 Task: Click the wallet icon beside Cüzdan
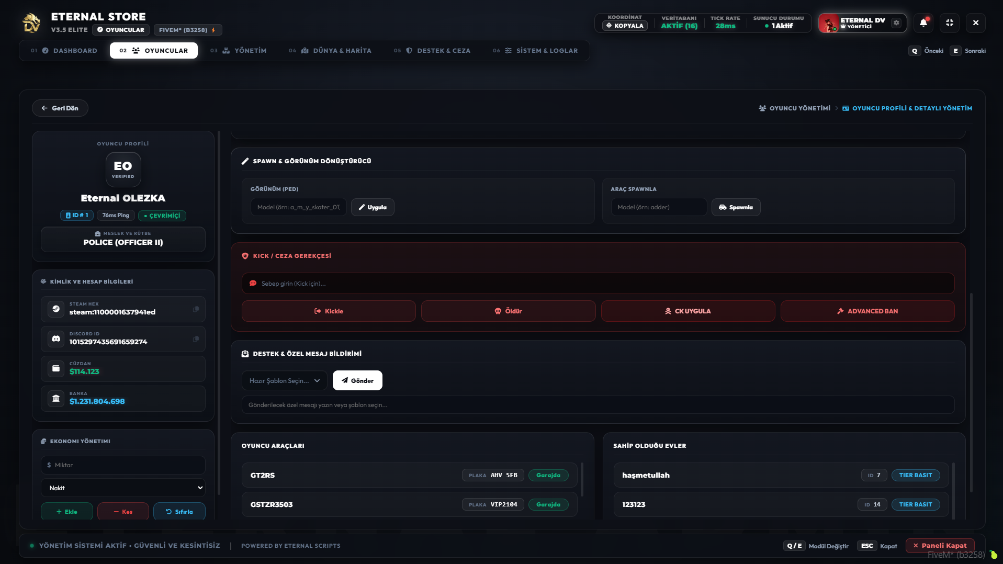pos(56,369)
